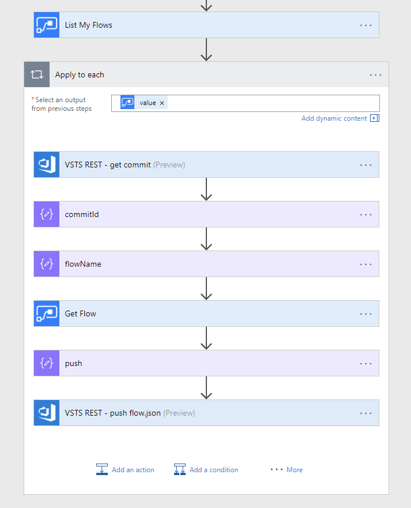The width and height of the screenshot is (411, 508).
Task: Click the select output input field
Action: 271,103
